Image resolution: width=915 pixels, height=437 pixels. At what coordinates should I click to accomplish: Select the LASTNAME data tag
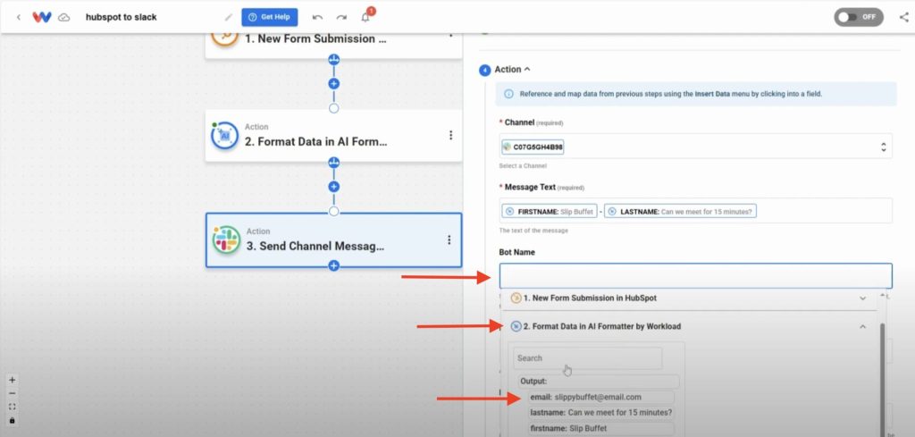[x=680, y=212]
